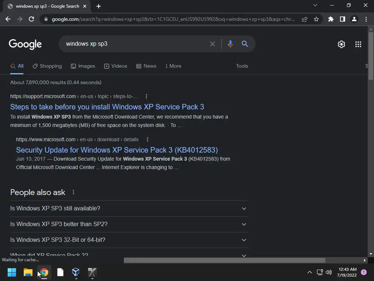This screenshot has height=281, width=374.
Task: Open Security Update KB4012583 link
Action: (x=117, y=150)
